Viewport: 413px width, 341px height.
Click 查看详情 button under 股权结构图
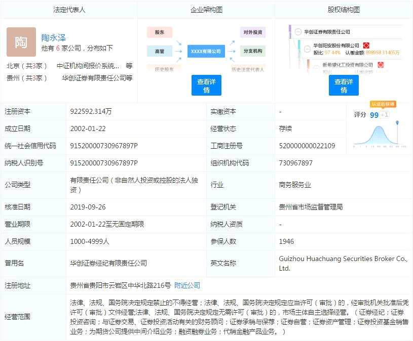point(344,85)
